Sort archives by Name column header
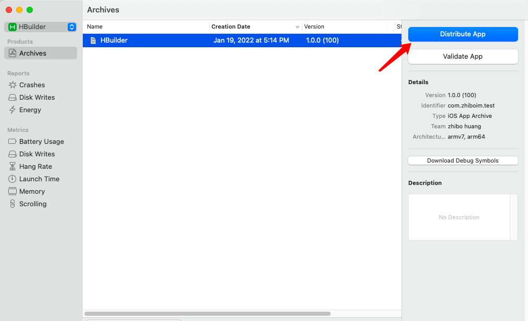 [x=146, y=26]
